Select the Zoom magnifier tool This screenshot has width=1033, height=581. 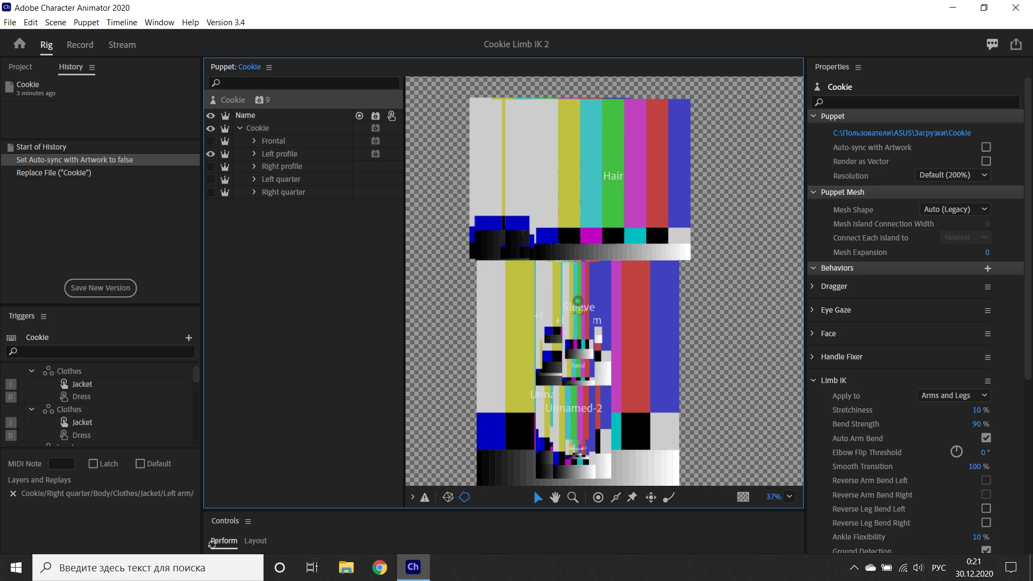tap(573, 498)
